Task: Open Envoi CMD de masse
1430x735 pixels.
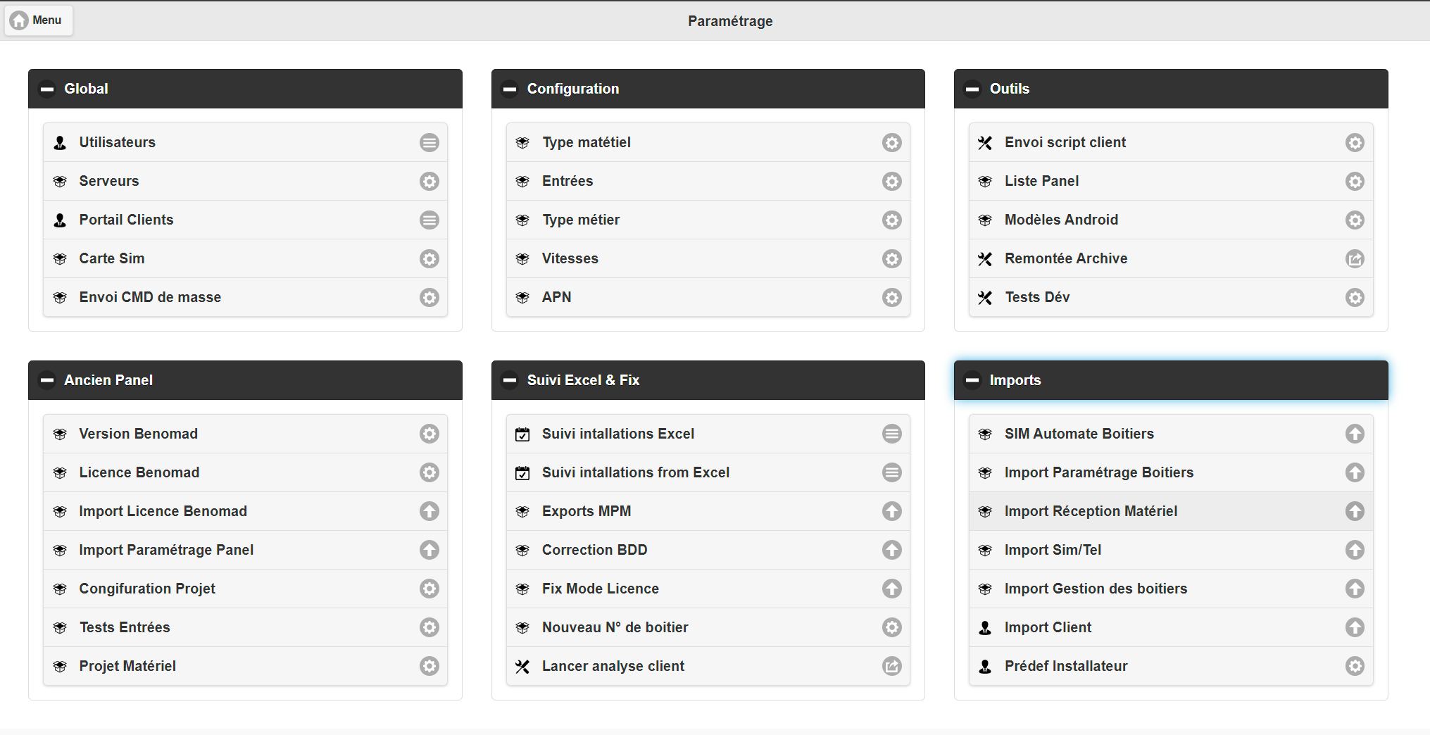Action: tap(150, 297)
